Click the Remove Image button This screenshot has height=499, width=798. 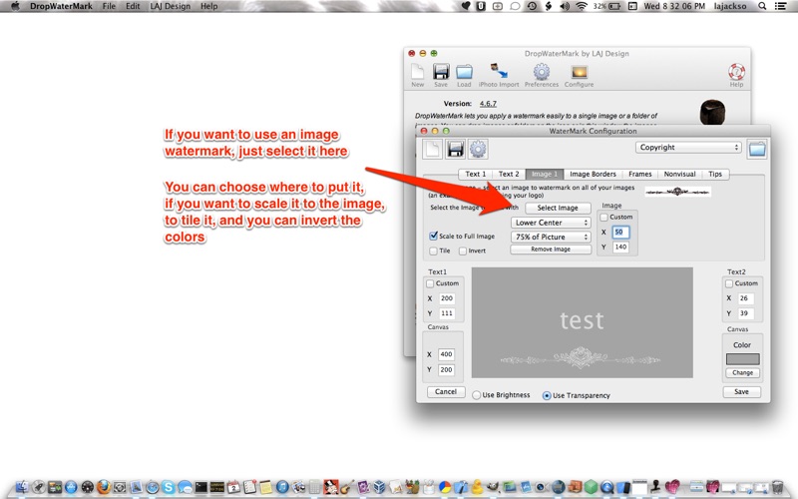[551, 249]
